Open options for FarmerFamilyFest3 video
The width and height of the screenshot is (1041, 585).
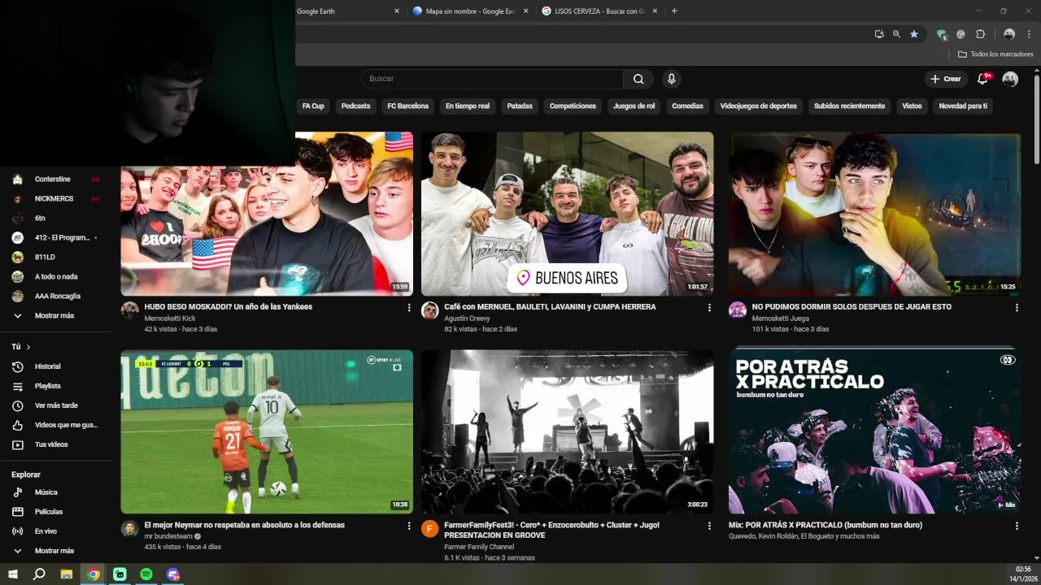click(709, 526)
